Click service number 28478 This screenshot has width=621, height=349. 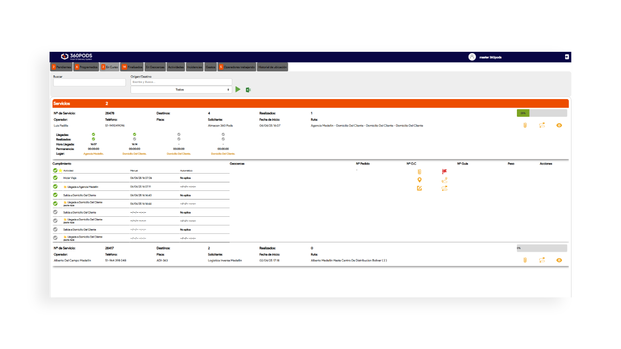[x=110, y=113]
